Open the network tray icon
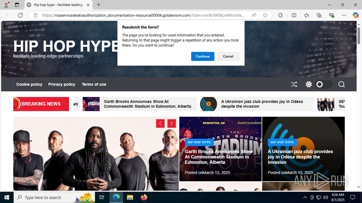362x203 pixels. tap(319, 197)
